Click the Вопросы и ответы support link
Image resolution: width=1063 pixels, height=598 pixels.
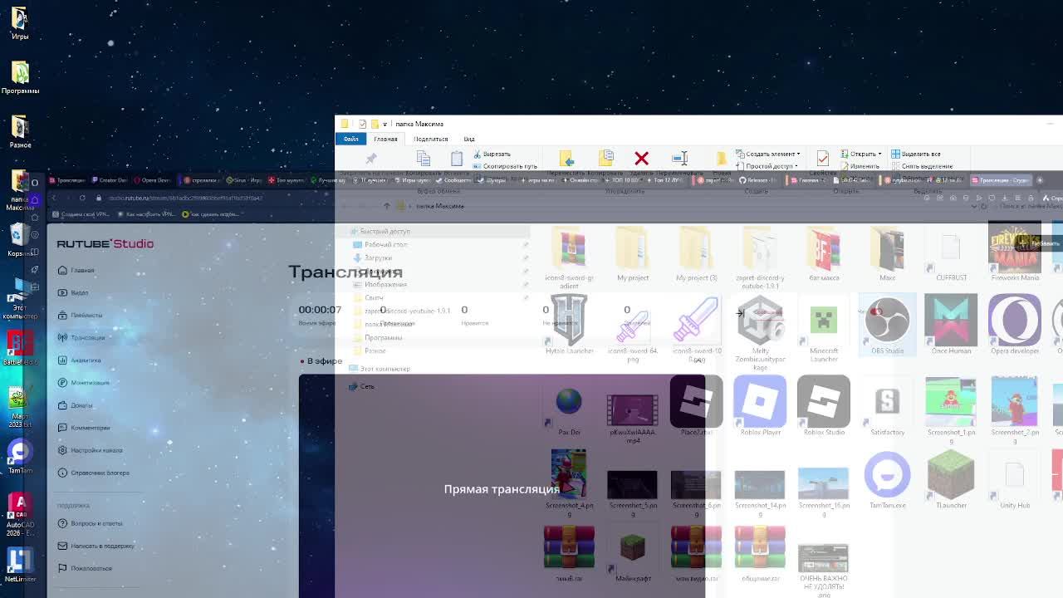click(x=91, y=523)
